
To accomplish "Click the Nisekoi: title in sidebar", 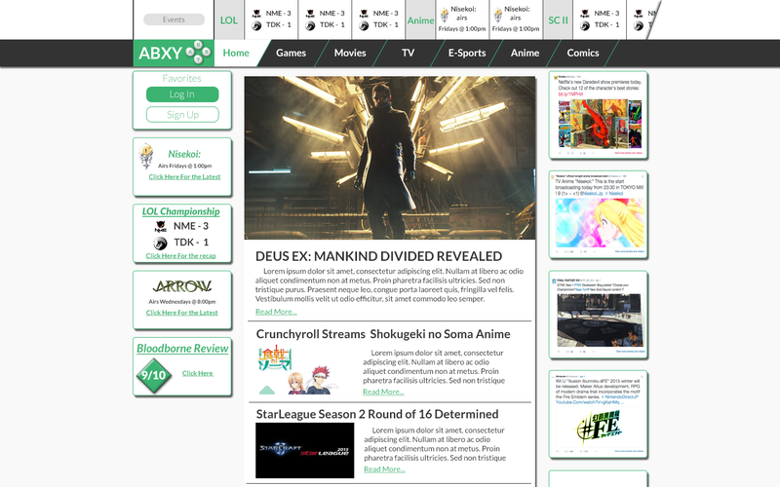I will 184,154.
